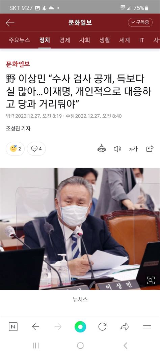Select the 경제 tab

[x=64, y=40]
